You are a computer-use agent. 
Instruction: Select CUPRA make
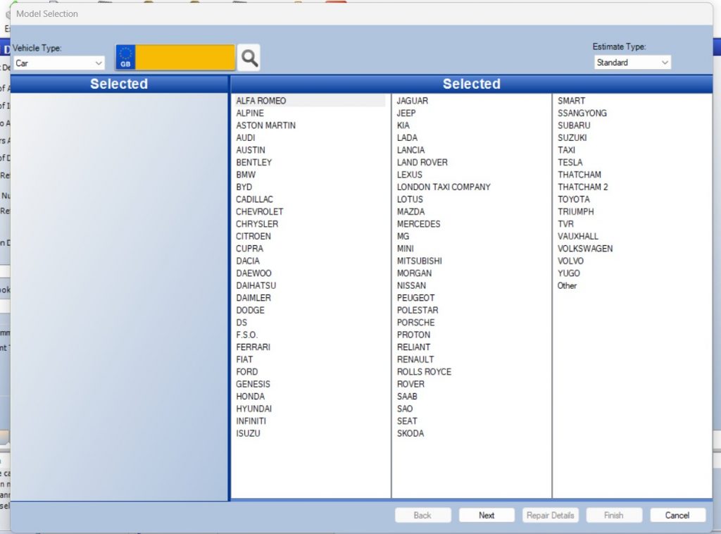[x=250, y=249]
